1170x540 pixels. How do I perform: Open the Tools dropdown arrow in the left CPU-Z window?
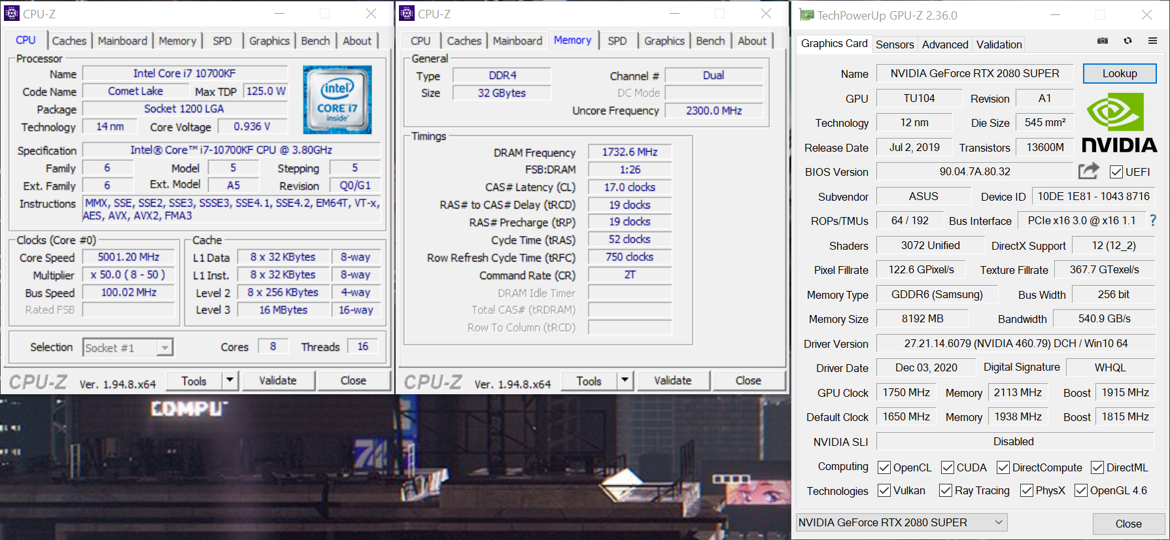click(x=230, y=380)
